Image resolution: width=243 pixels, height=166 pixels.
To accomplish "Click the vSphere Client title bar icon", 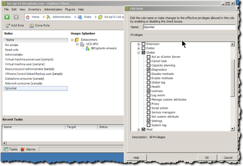I will 4,4.
